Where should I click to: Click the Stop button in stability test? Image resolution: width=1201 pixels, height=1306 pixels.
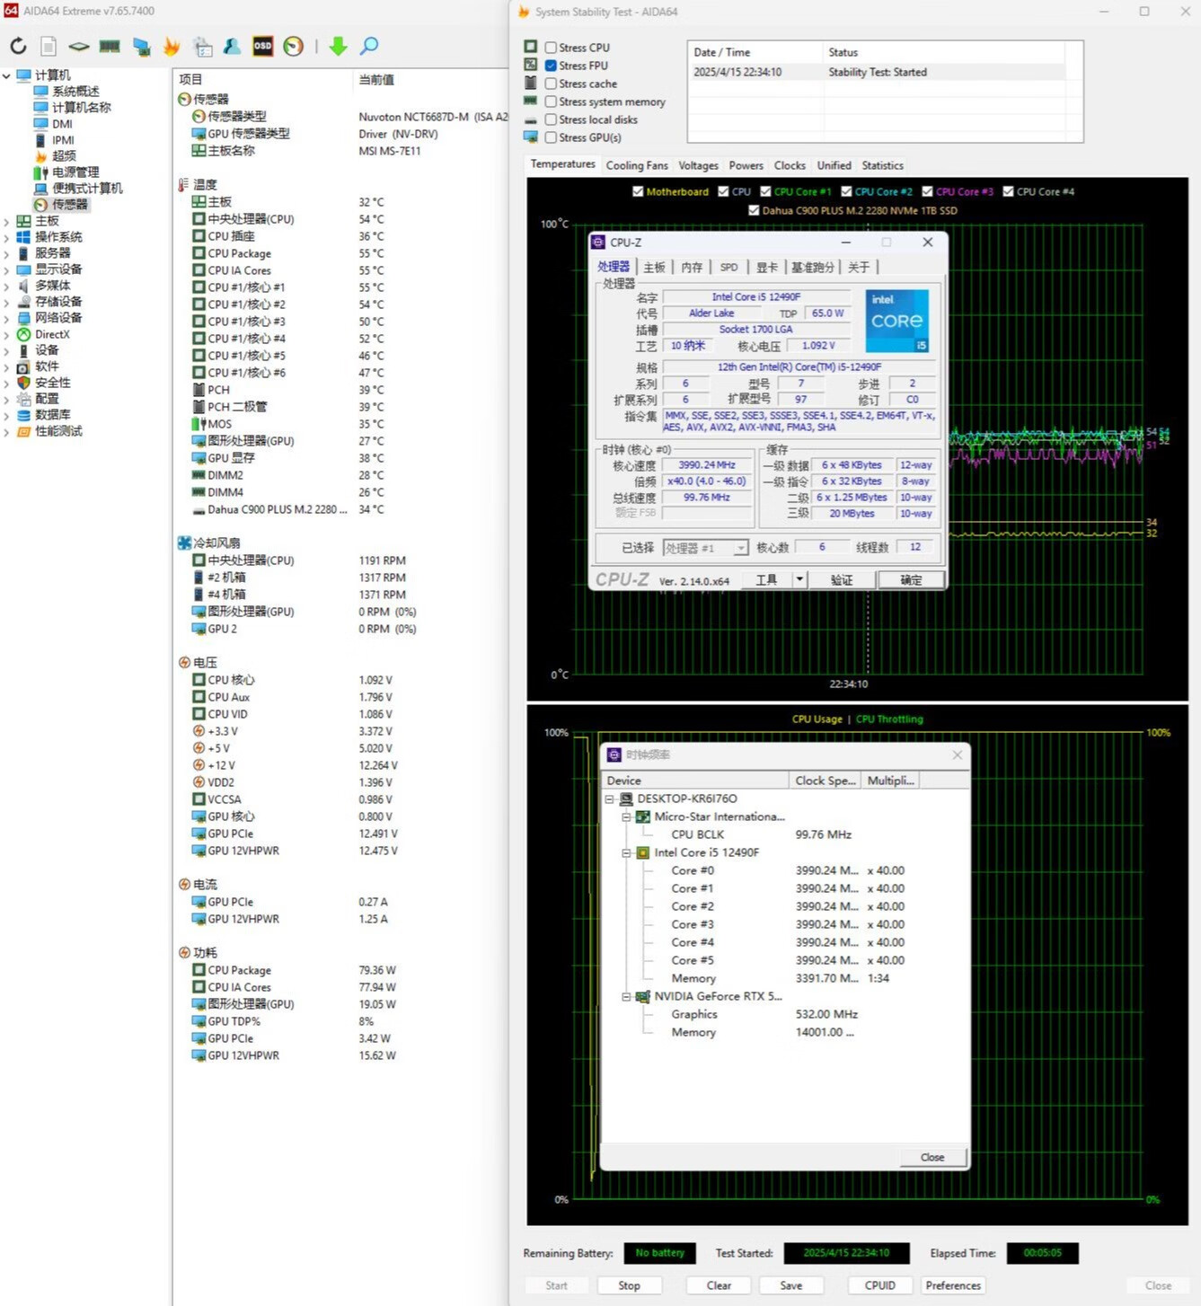(629, 1285)
